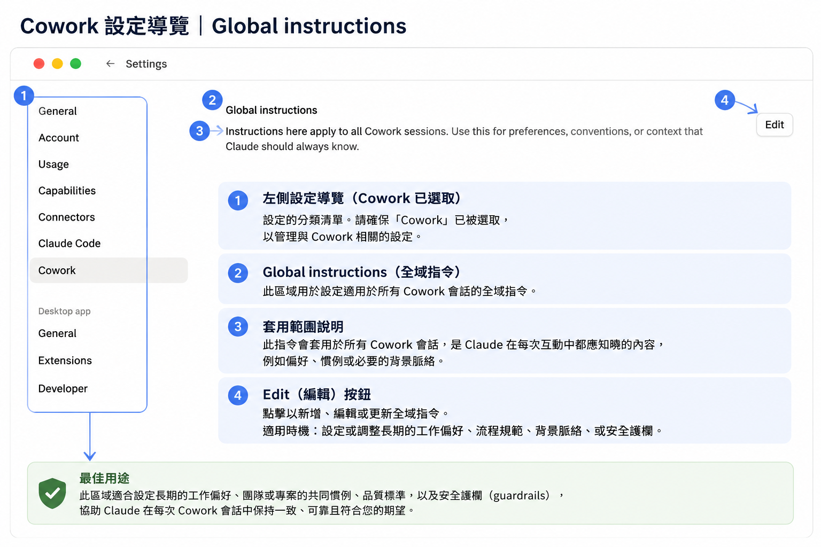Click the Edit（編輯）按鈕 card heading
The width and height of the screenshot is (821, 547).
317,394
